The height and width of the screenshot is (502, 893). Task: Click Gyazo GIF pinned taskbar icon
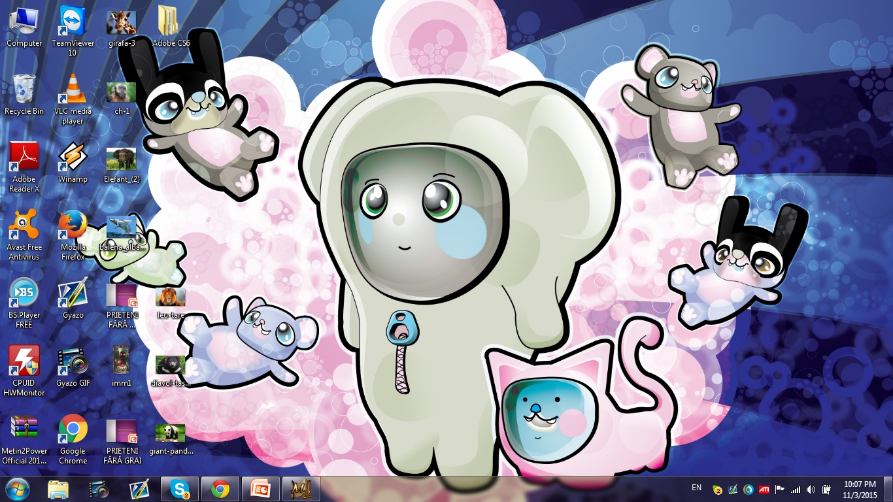pyautogui.click(x=99, y=489)
